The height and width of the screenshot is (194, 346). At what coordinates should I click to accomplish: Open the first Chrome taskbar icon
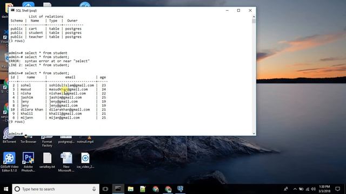156,189
